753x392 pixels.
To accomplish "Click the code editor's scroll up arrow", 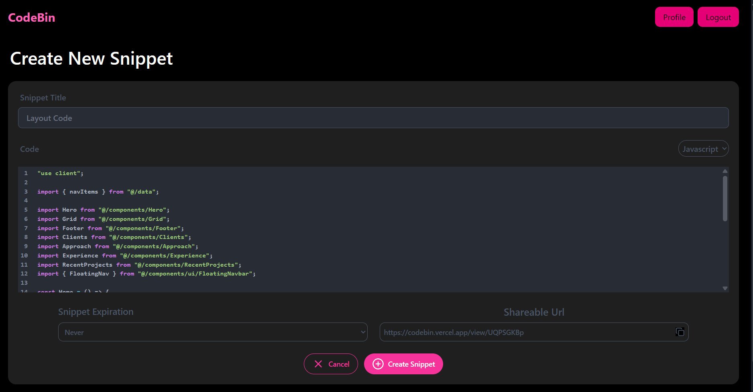I will (x=725, y=171).
